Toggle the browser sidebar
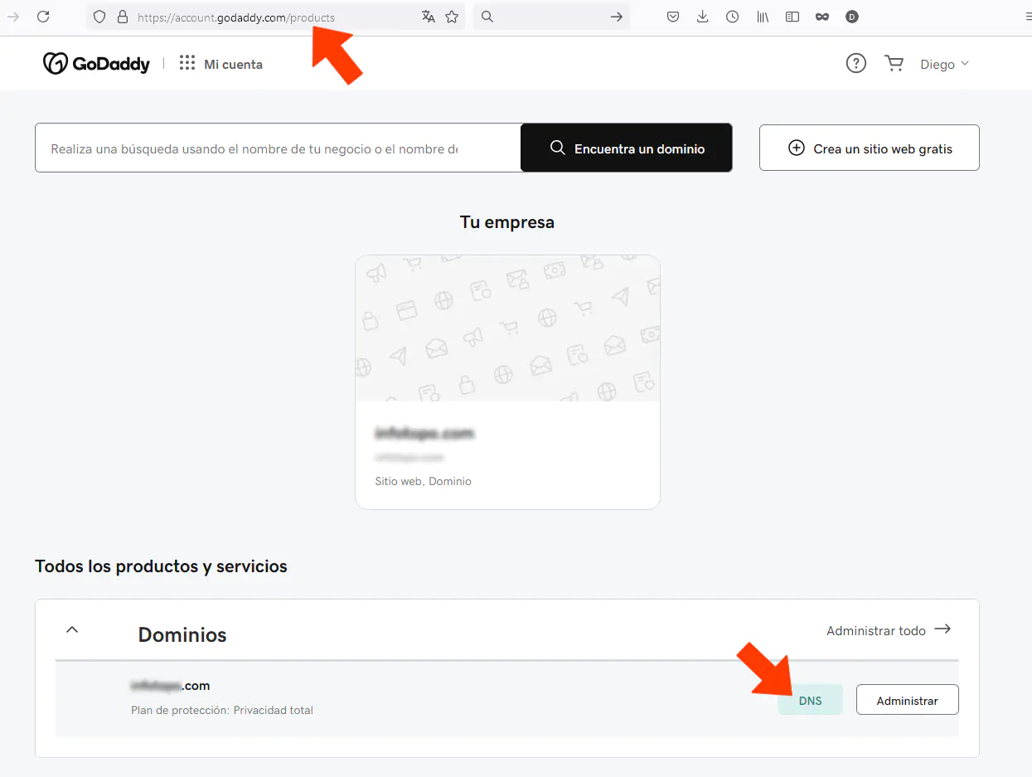Screen dimensions: 1032x777 tap(792, 17)
